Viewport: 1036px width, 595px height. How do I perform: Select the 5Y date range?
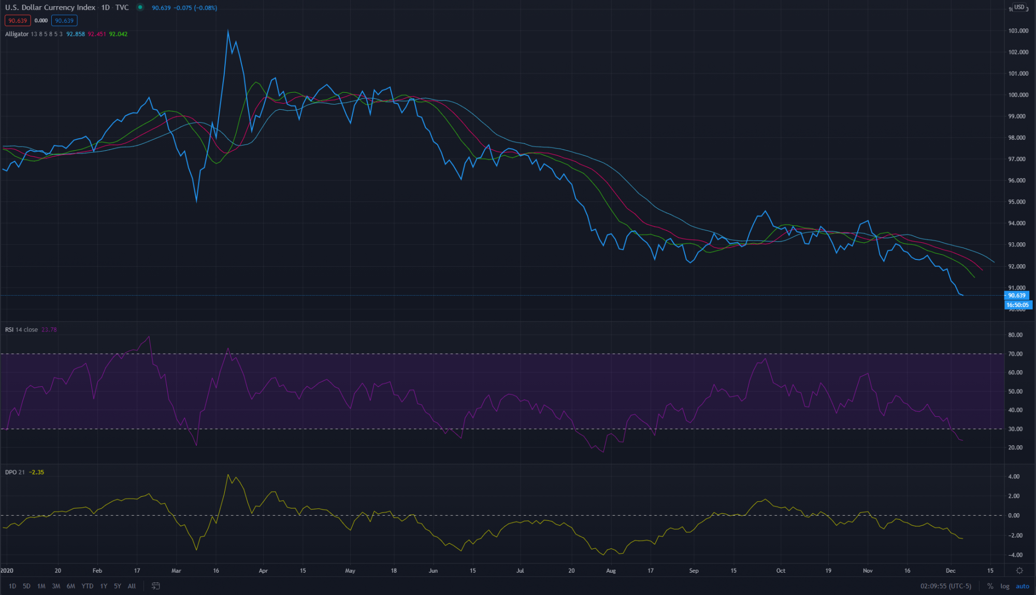tap(118, 586)
